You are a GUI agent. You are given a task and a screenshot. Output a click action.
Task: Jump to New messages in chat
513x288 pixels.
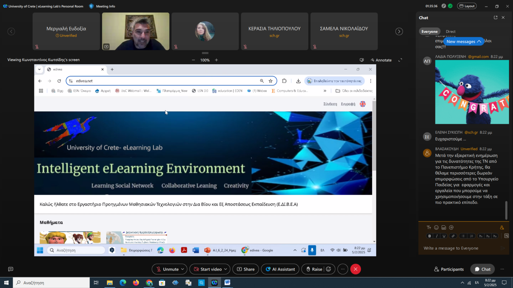pos(464,41)
